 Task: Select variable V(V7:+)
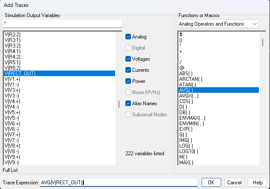(x=59, y=134)
